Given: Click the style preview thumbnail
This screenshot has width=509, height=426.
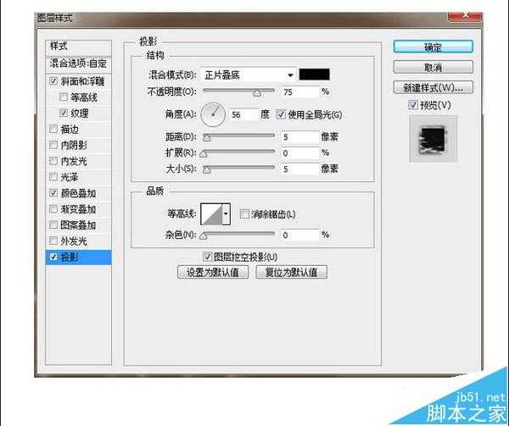Looking at the screenshot, I should [433, 139].
